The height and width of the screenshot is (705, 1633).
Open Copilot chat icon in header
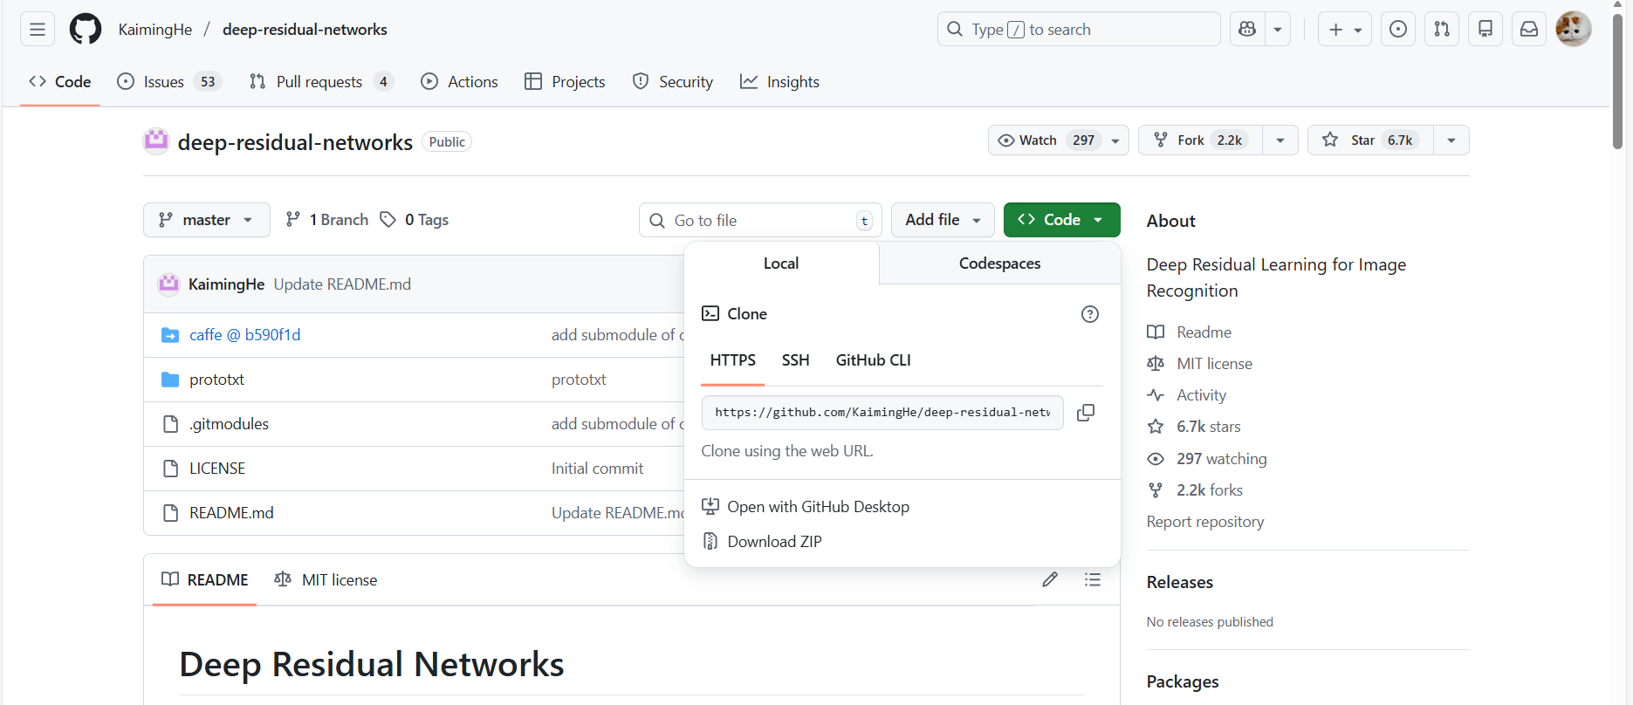tap(1247, 30)
